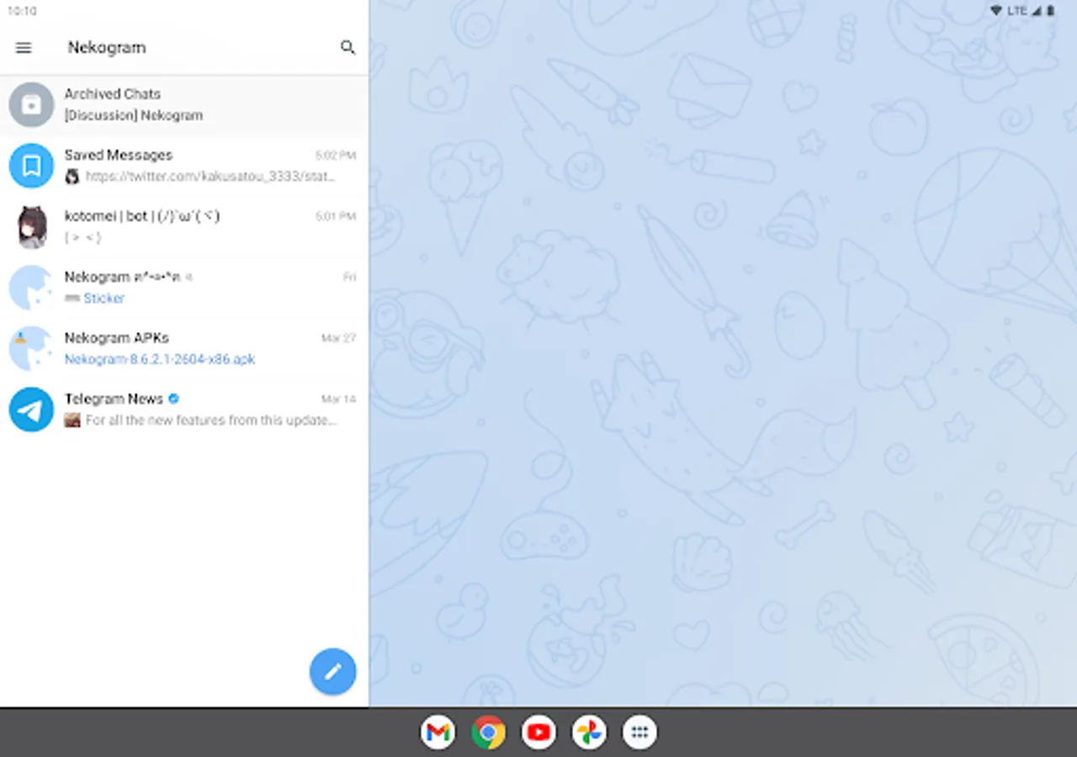Open the Saved Messages chat
The image size is (1077, 757).
tap(184, 166)
